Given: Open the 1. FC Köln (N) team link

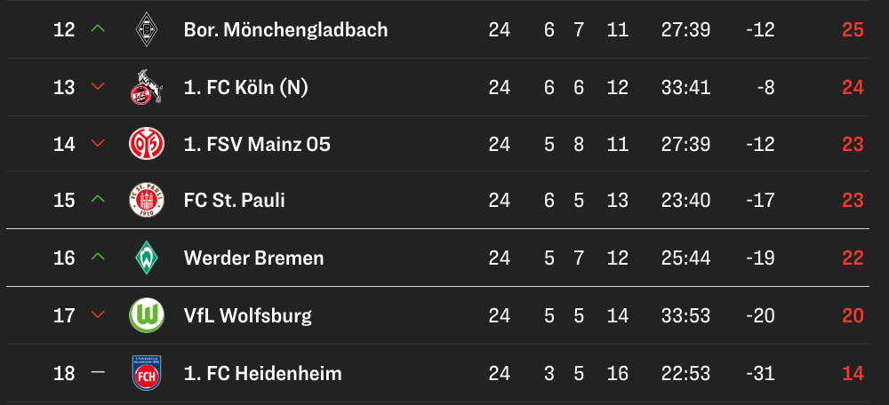Looking at the screenshot, I should tap(245, 87).
